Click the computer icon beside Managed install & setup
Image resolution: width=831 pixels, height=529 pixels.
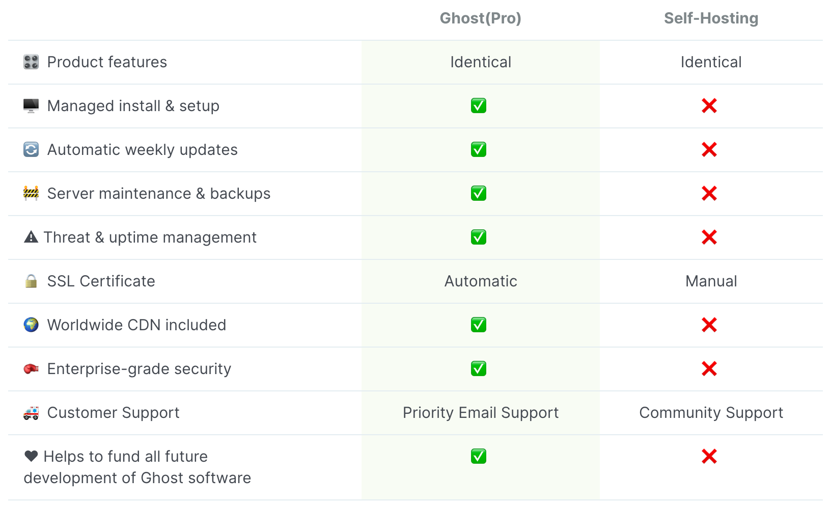[31, 106]
